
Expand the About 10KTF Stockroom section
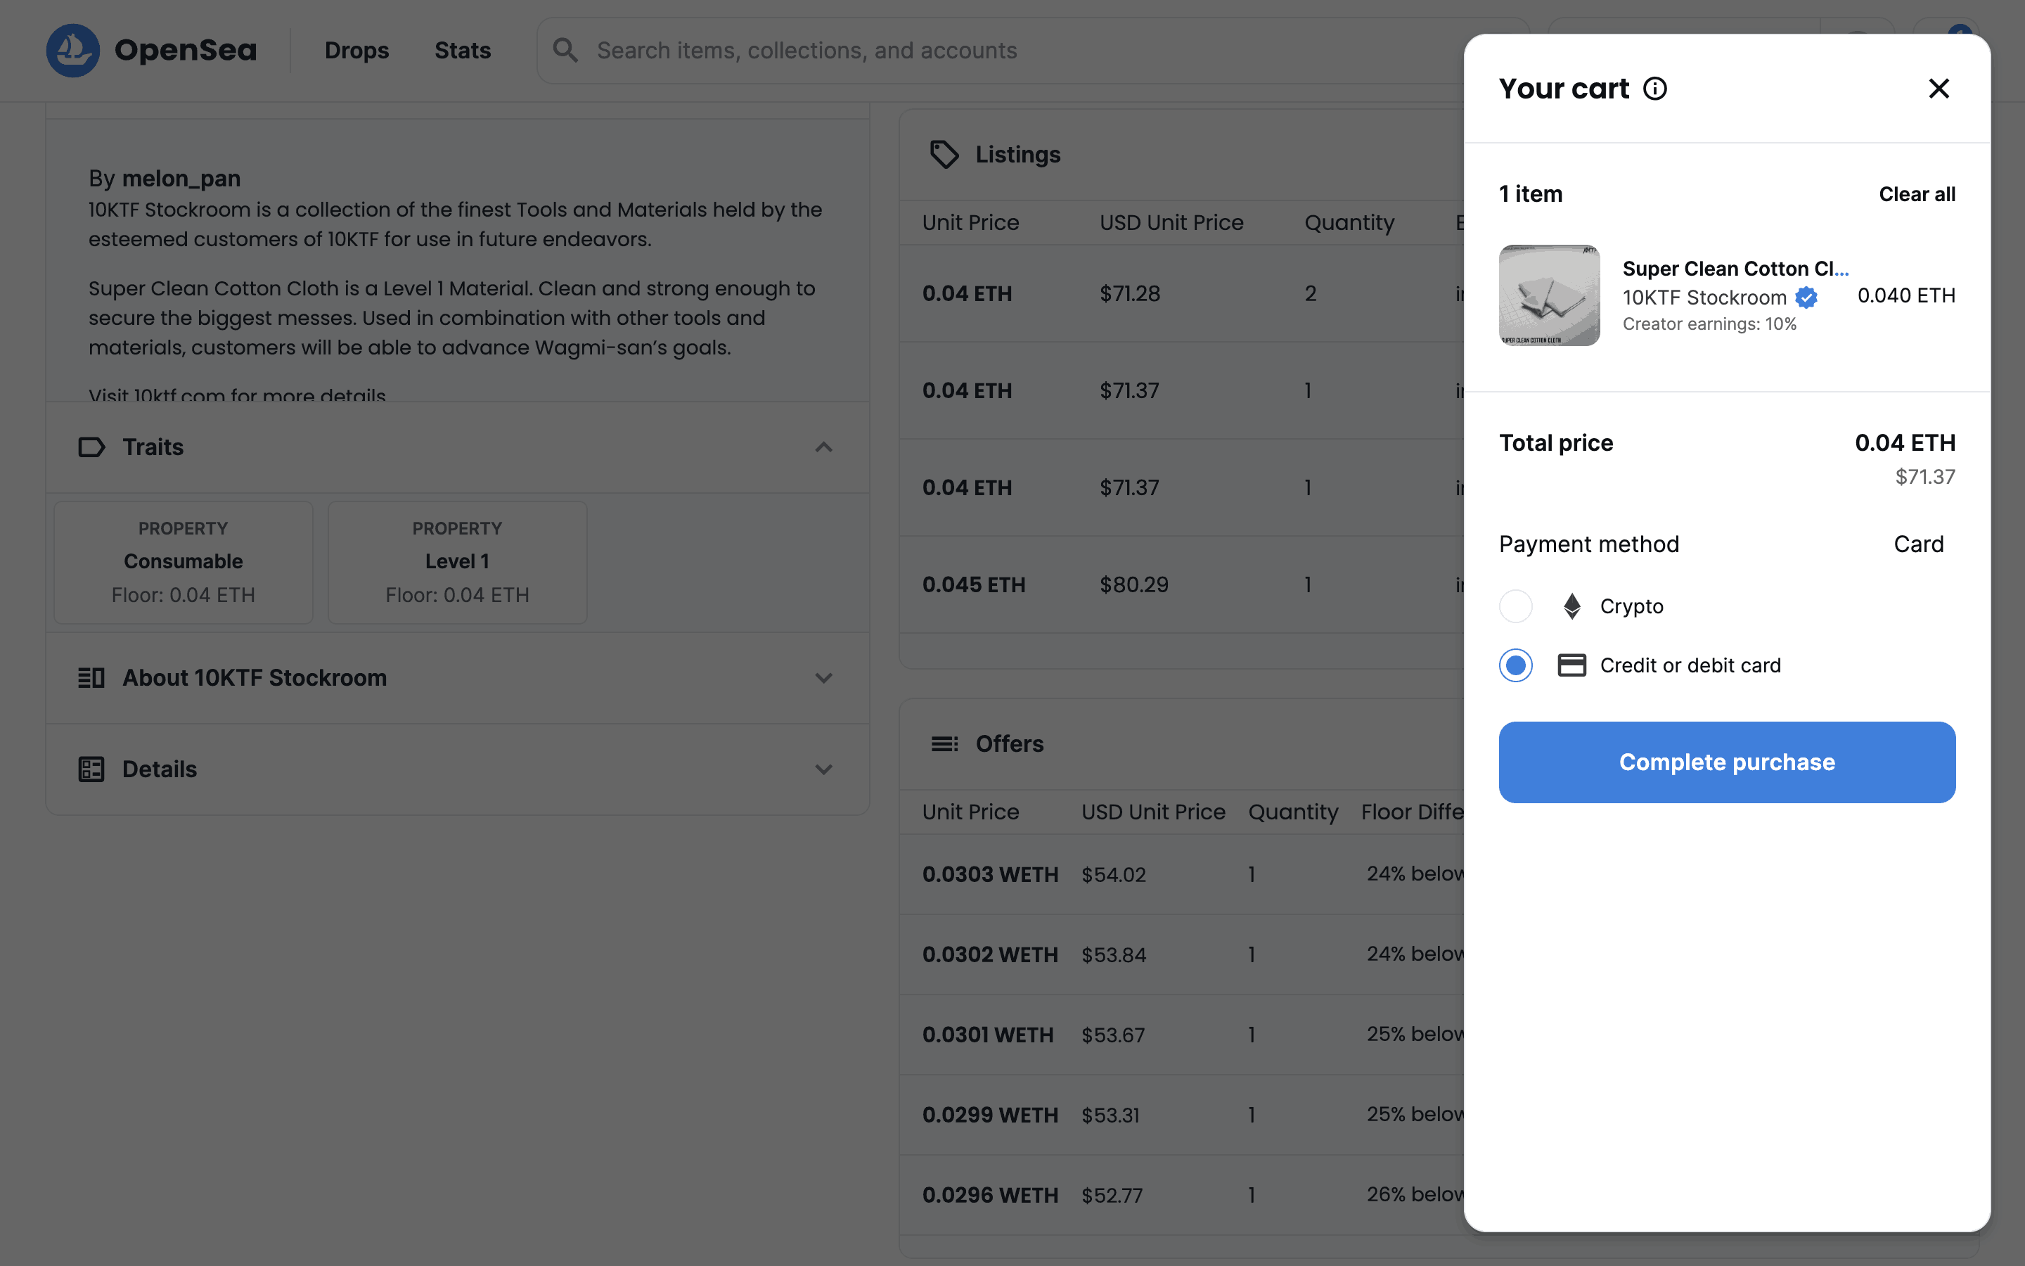(823, 678)
